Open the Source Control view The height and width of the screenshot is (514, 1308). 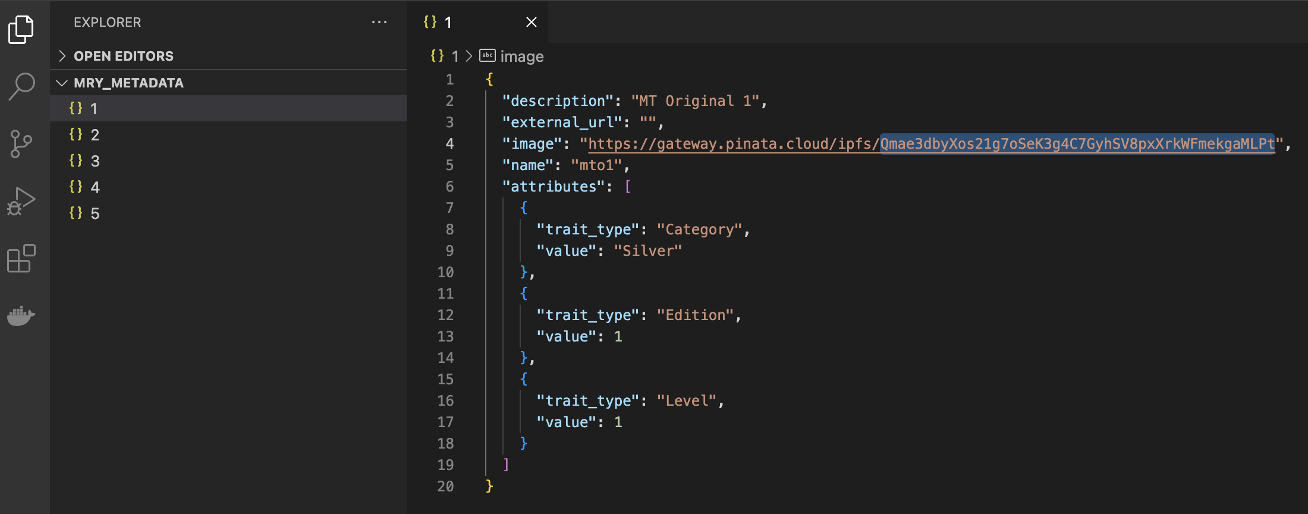[21, 144]
